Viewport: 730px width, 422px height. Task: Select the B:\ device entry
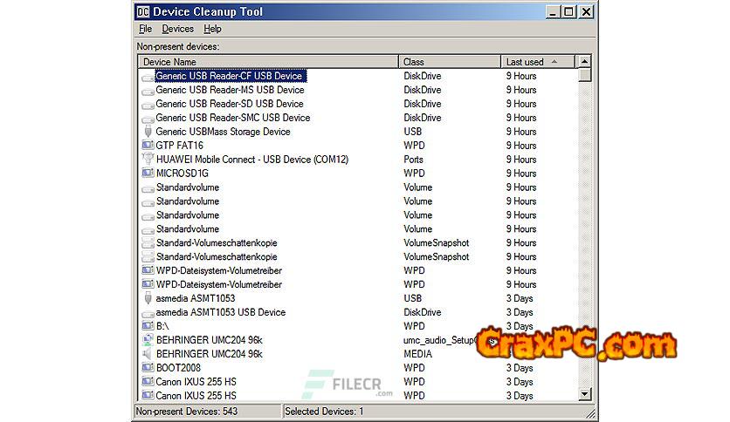pyautogui.click(x=162, y=326)
